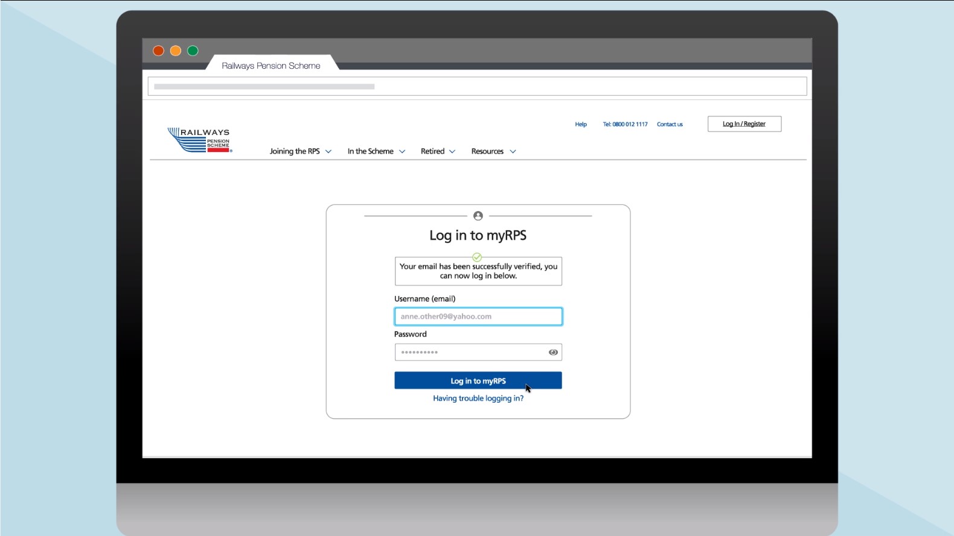954x536 pixels.
Task: Click the email successfully verified message
Action: (x=478, y=271)
